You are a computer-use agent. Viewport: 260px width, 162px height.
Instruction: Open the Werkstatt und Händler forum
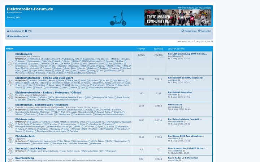click(31, 149)
